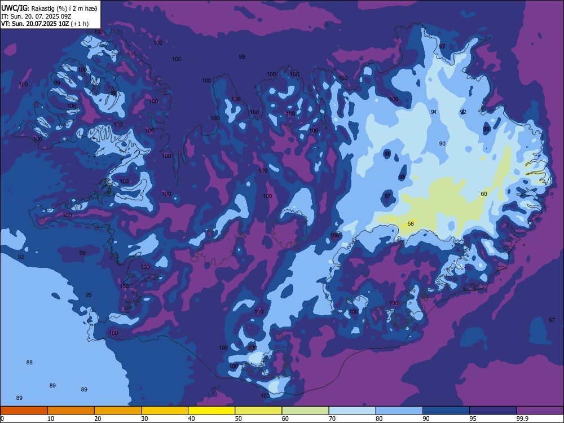This screenshot has height=423, width=564.
Task: Click the '50' legend scale label
Action: 239,418
